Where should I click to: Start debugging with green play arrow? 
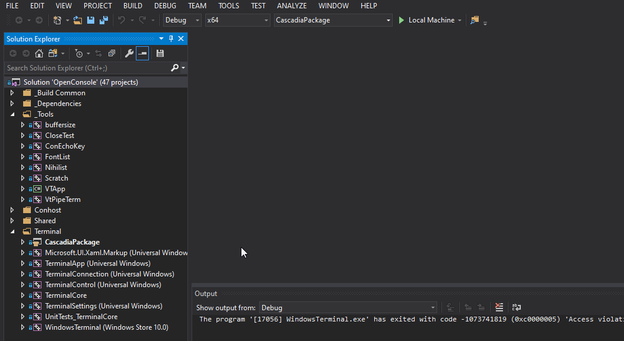tap(402, 20)
